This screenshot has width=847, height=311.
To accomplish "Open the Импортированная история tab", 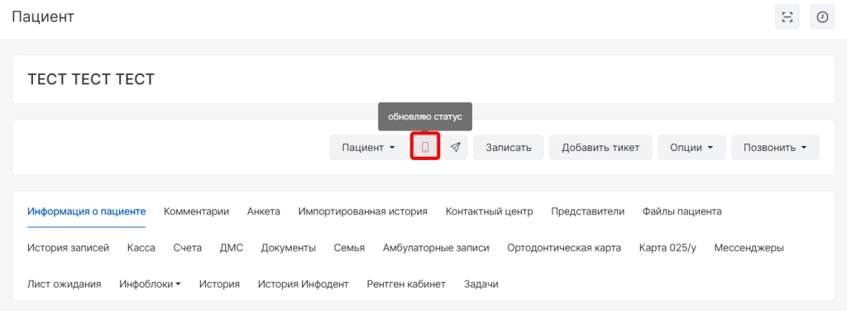I will pyautogui.click(x=362, y=211).
